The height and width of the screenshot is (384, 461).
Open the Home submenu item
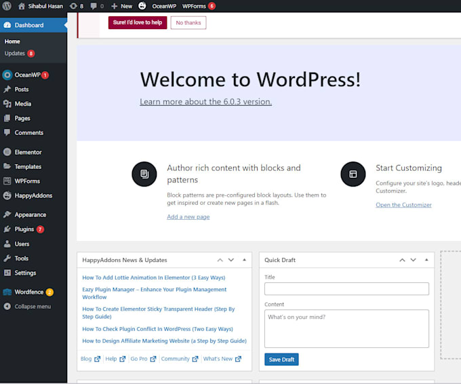[x=12, y=41]
